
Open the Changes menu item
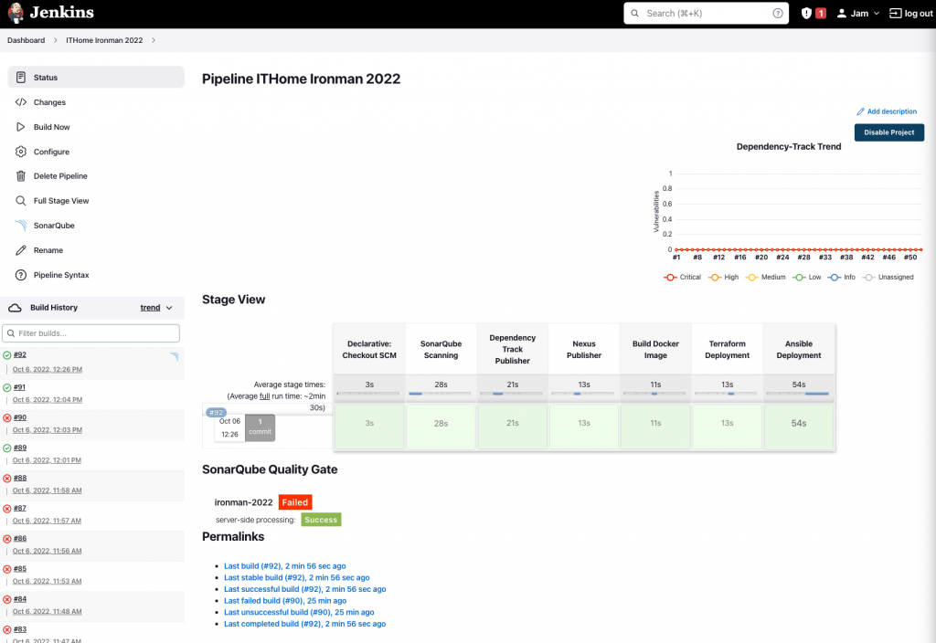95,102
